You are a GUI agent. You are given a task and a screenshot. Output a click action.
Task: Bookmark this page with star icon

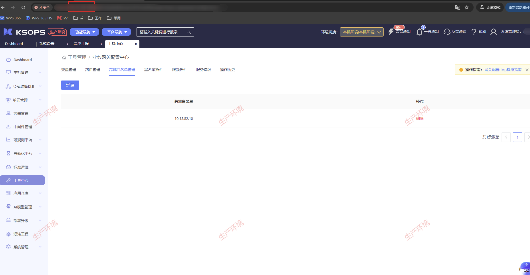tap(467, 7)
